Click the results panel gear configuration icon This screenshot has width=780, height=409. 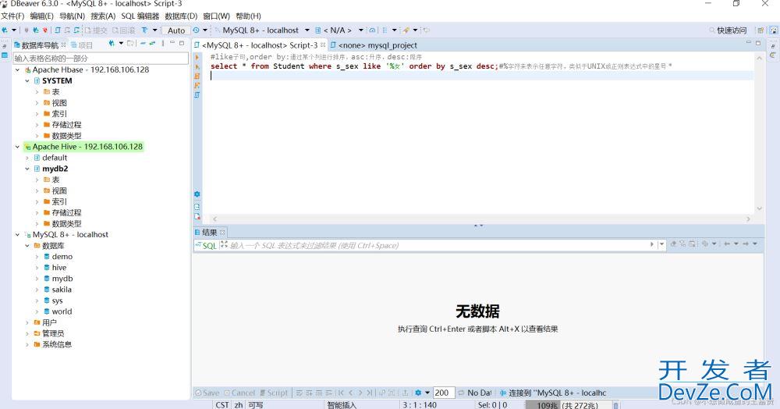[418, 393]
